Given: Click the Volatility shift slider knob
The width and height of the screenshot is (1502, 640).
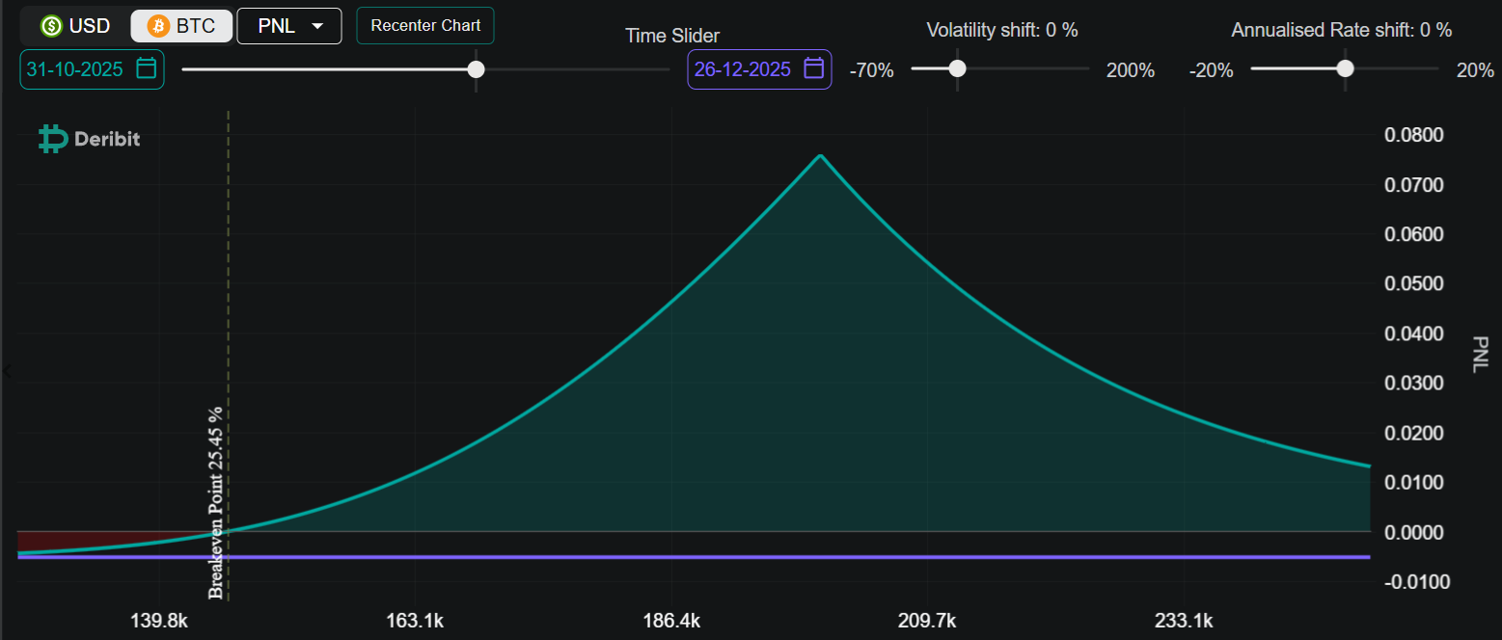Looking at the screenshot, I should pos(957,69).
